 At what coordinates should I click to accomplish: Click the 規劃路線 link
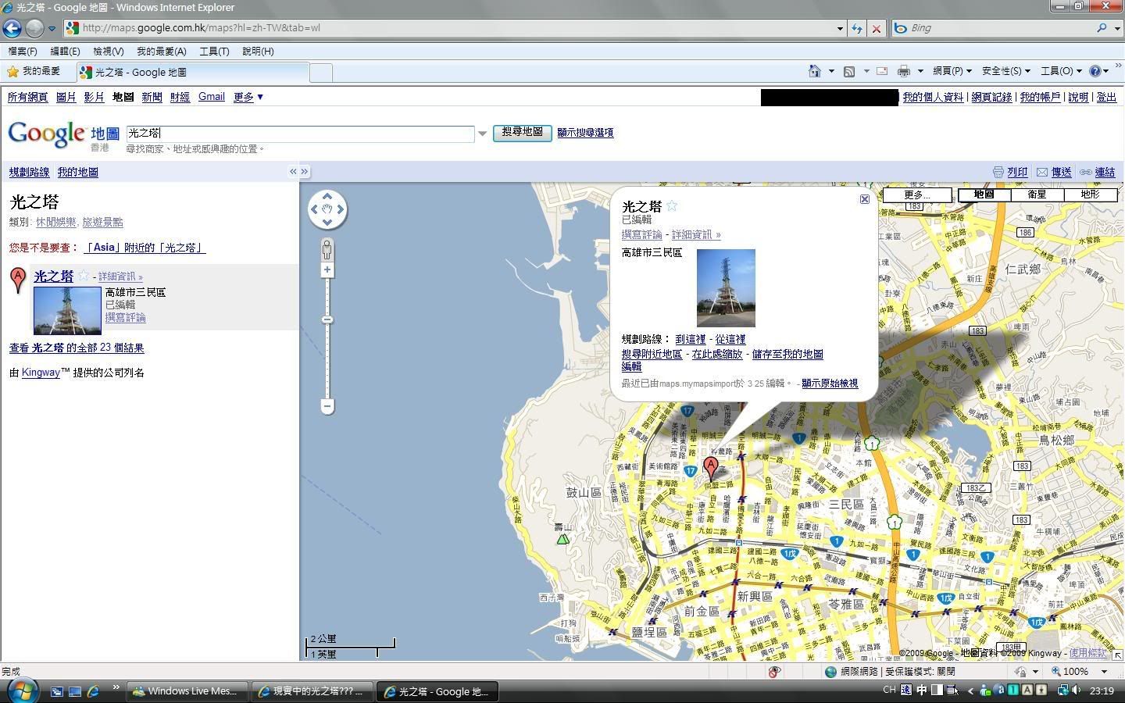pyautogui.click(x=29, y=172)
